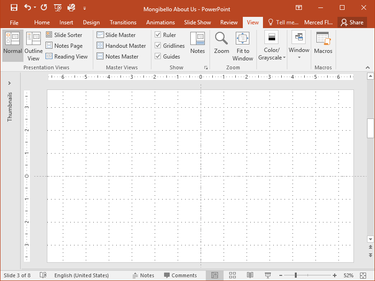Open Print Preview from the Quick Access Toolbar

pyautogui.click(x=71, y=8)
